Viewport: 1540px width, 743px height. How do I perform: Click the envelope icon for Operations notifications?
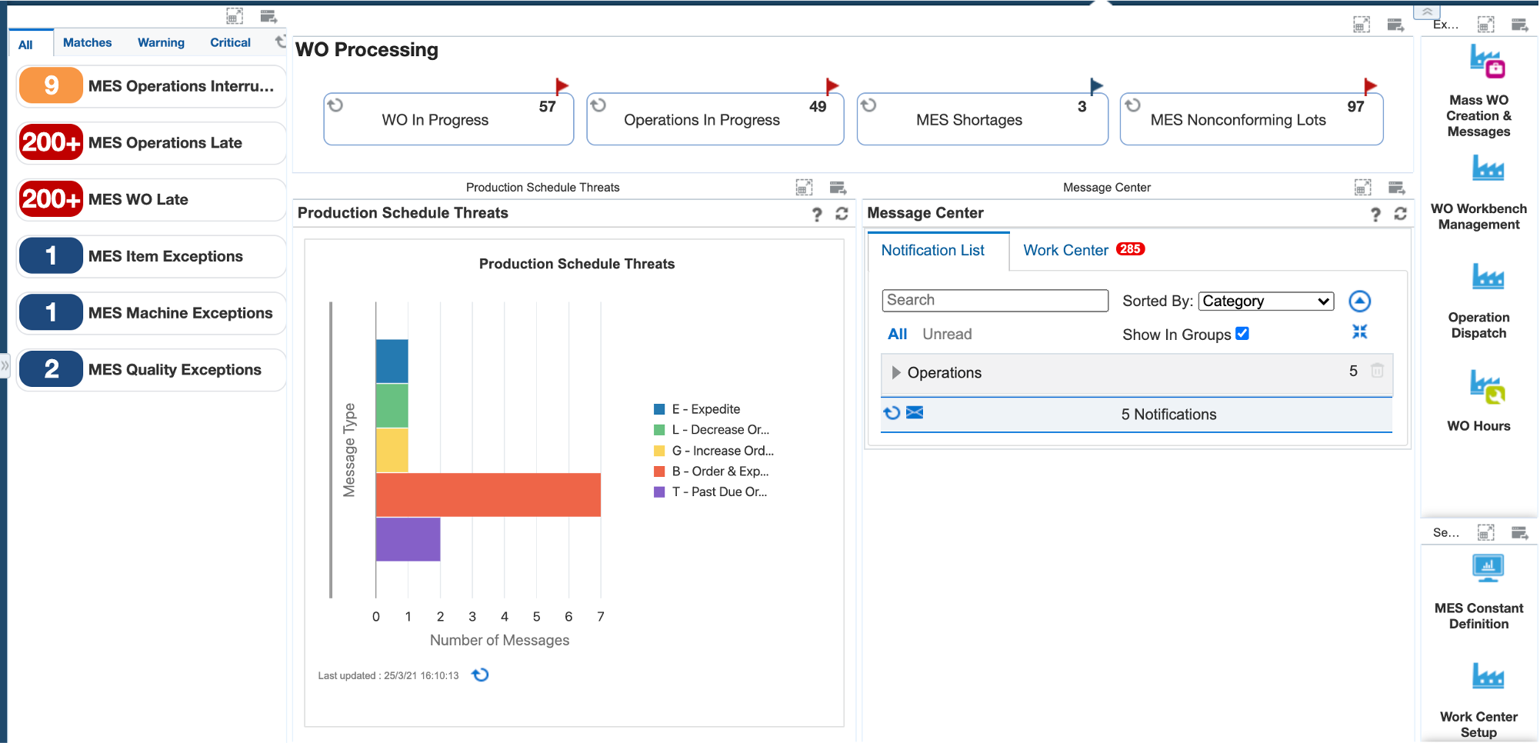pos(915,413)
